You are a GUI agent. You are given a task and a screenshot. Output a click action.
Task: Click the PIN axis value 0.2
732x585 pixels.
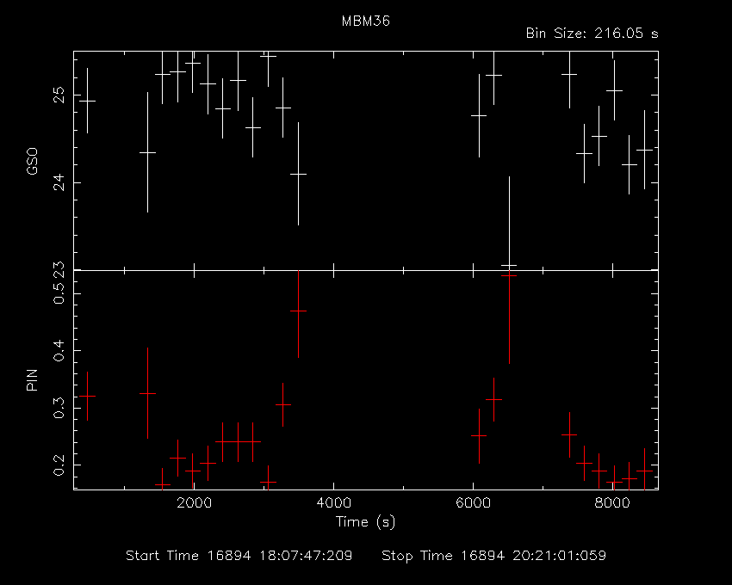(x=59, y=465)
